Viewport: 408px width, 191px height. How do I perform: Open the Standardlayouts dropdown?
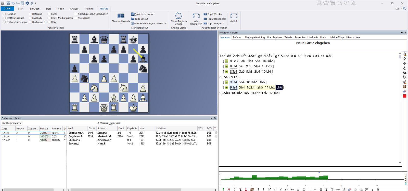click(121, 18)
